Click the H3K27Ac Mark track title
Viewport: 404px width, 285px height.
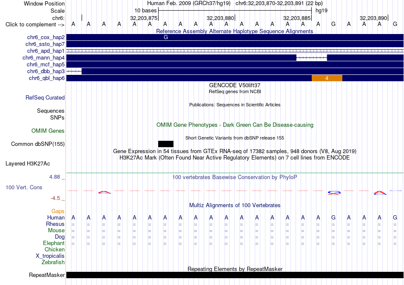pos(235,158)
